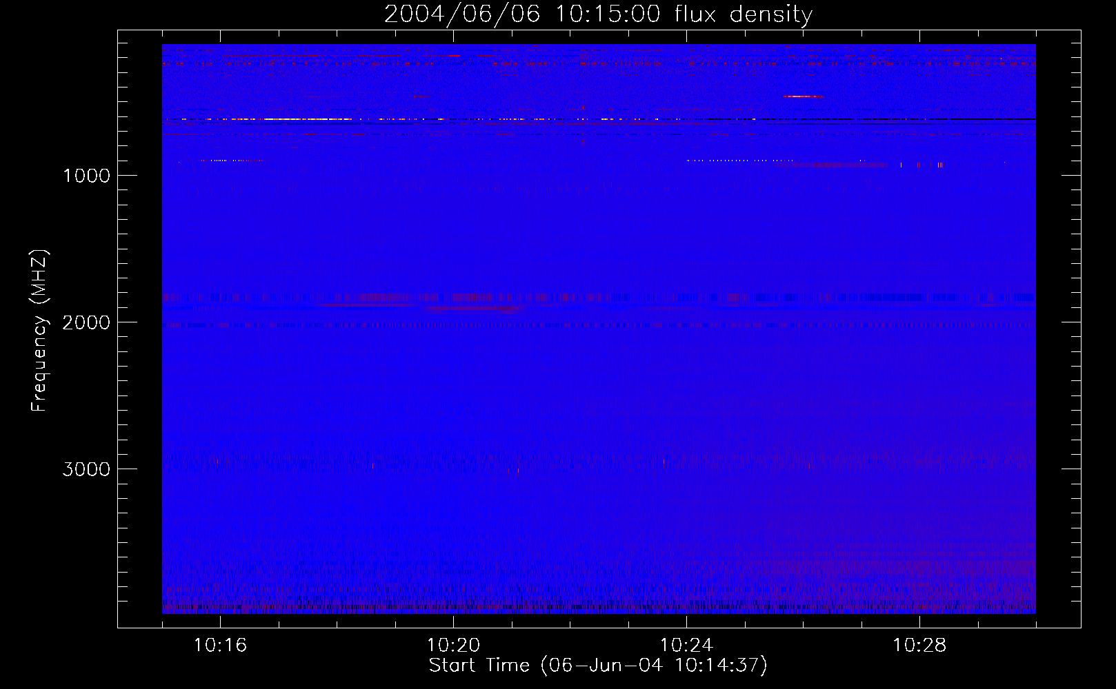Screen dimensions: 1116x689
Task: Click the plot title '2004/06/06 10:15:00 flux density'
Action: (598, 14)
